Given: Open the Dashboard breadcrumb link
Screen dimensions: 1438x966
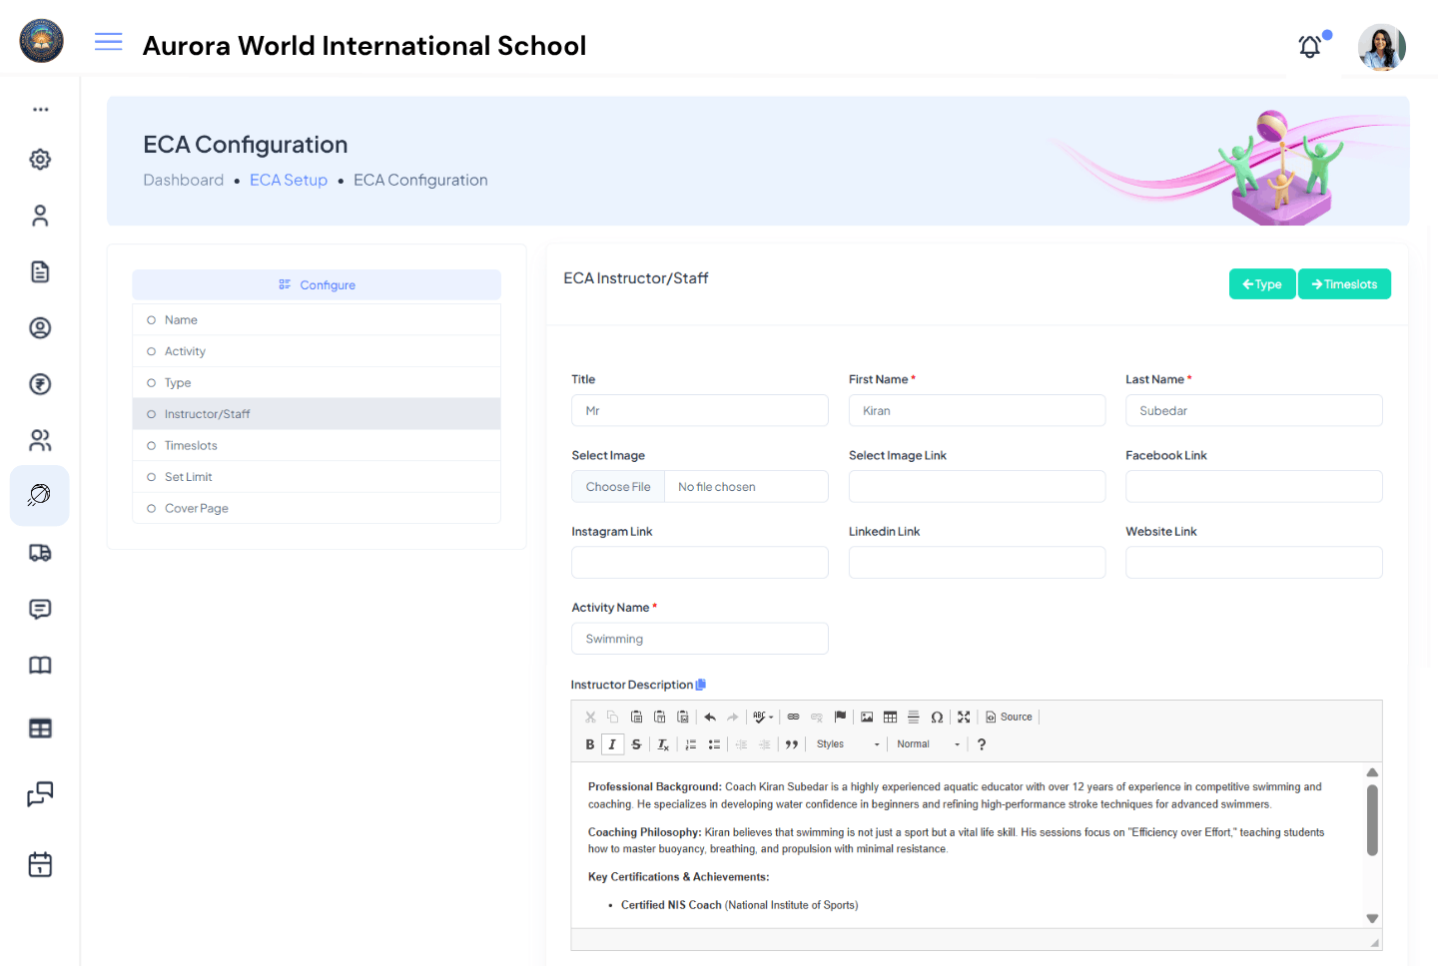Looking at the screenshot, I should click(184, 180).
